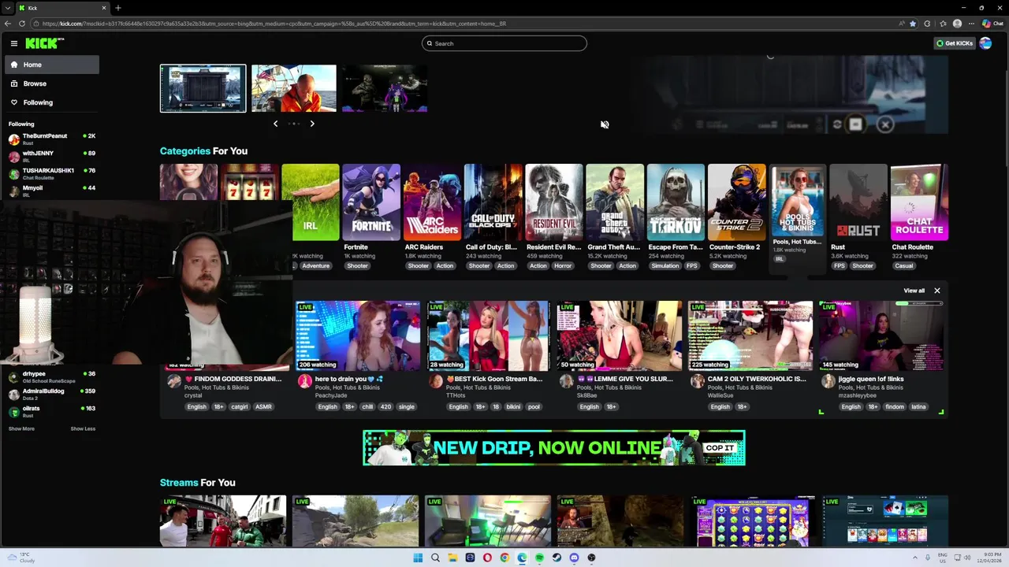Open Steam from taskbar
Screen dimensions: 1009x567
click(557, 558)
